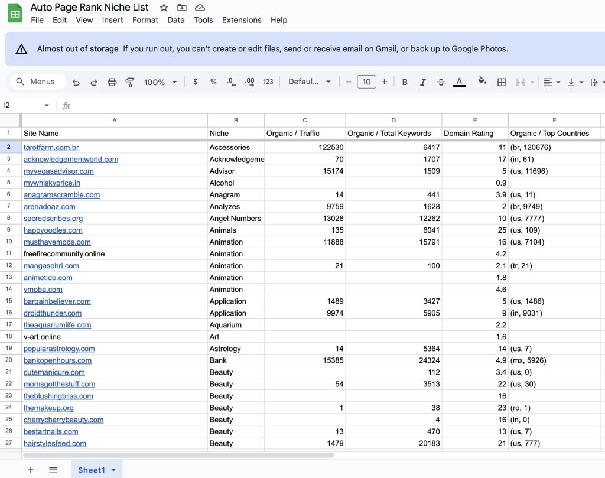Open bankopenhours.com link
The height and width of the screenshot is (478, 605).
(x=57, y=360)
